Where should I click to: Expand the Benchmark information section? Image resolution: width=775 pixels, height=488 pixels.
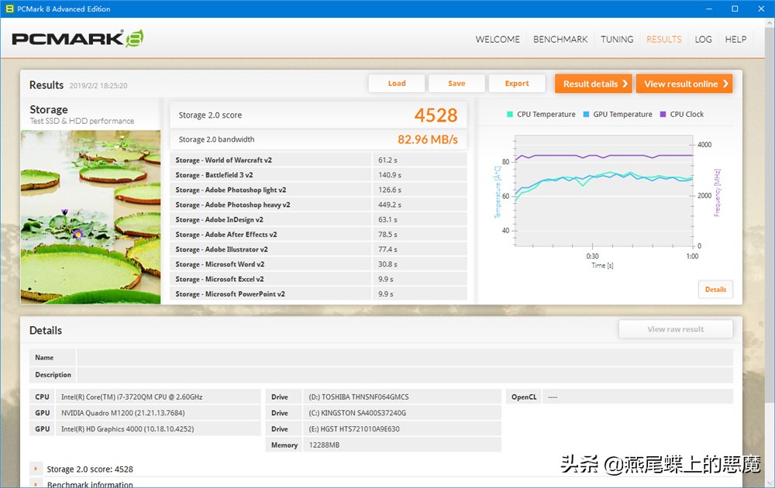pos(36,484)
